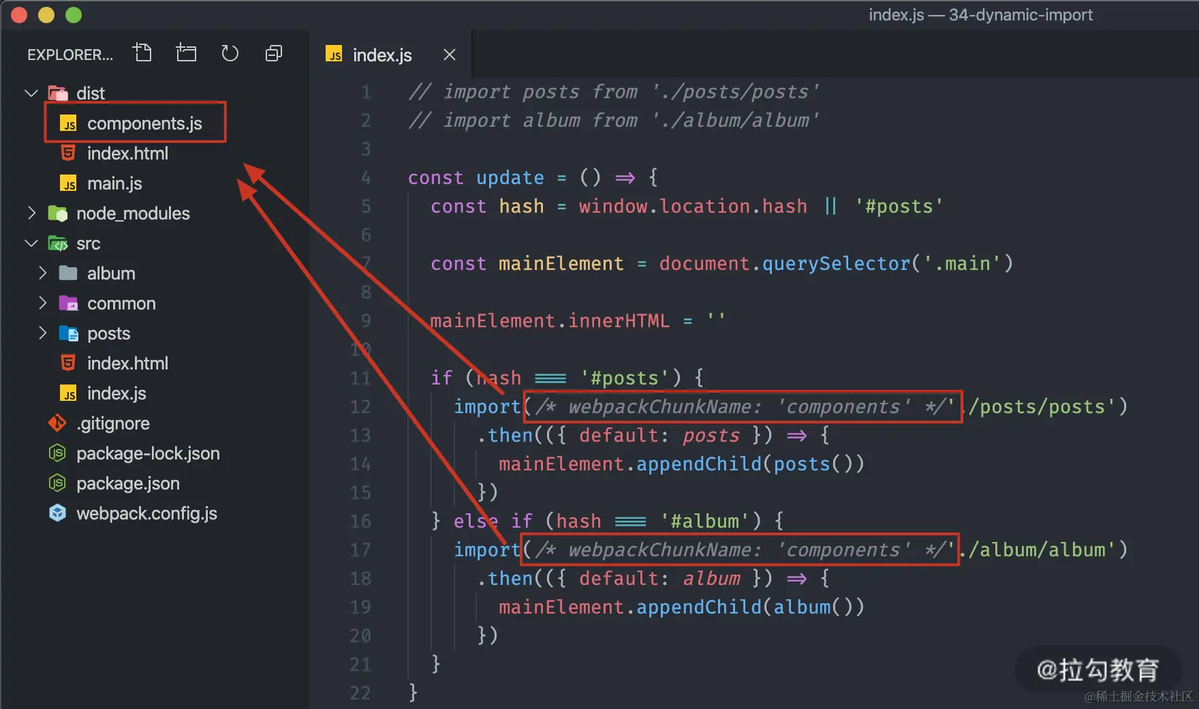This screenshot has height=709, width=1199.
Task: Select the common folder
Action: coord(121,303)
